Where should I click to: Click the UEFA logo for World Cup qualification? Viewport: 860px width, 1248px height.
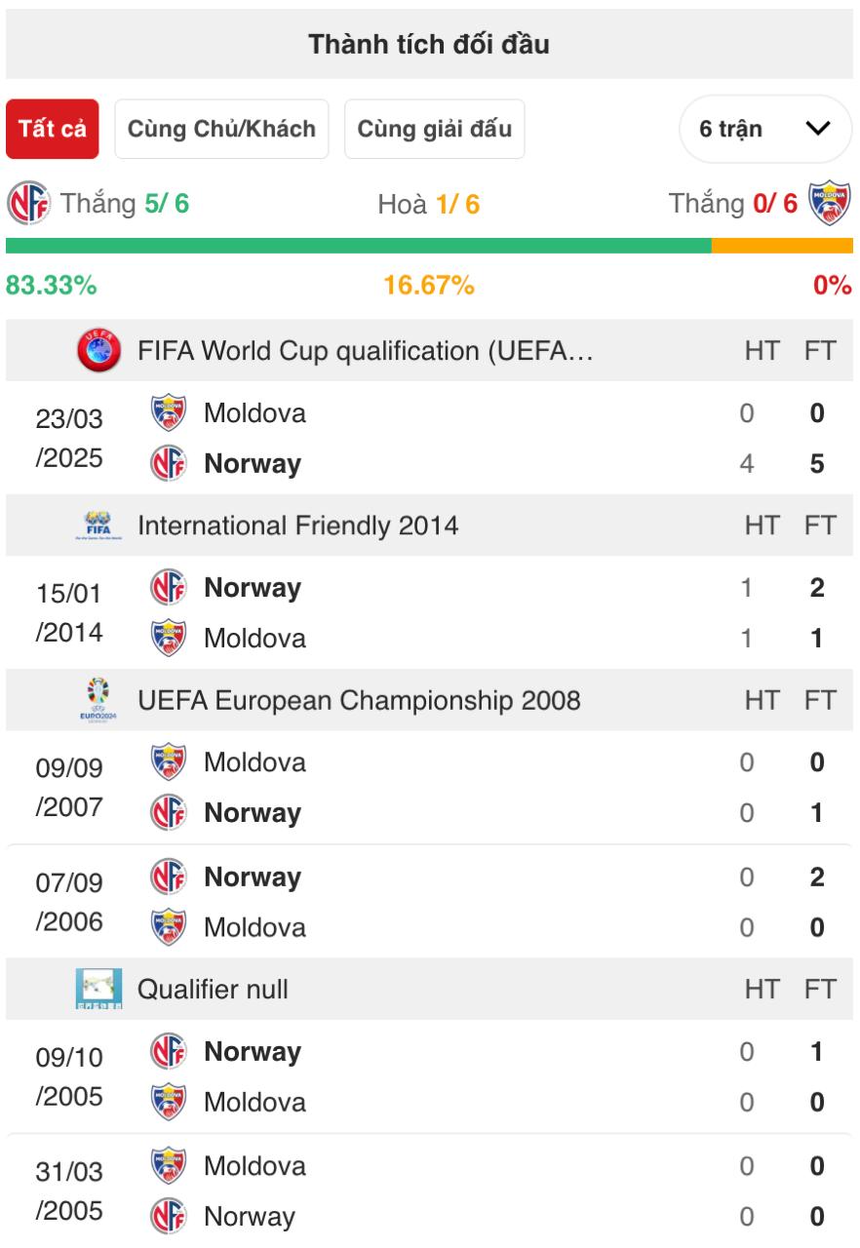coord(98,350)
